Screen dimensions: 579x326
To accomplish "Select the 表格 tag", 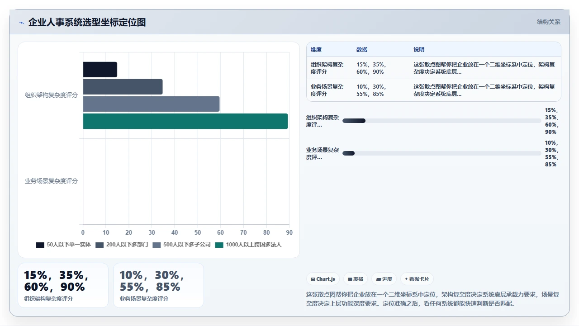I will [x=356, y=279].
